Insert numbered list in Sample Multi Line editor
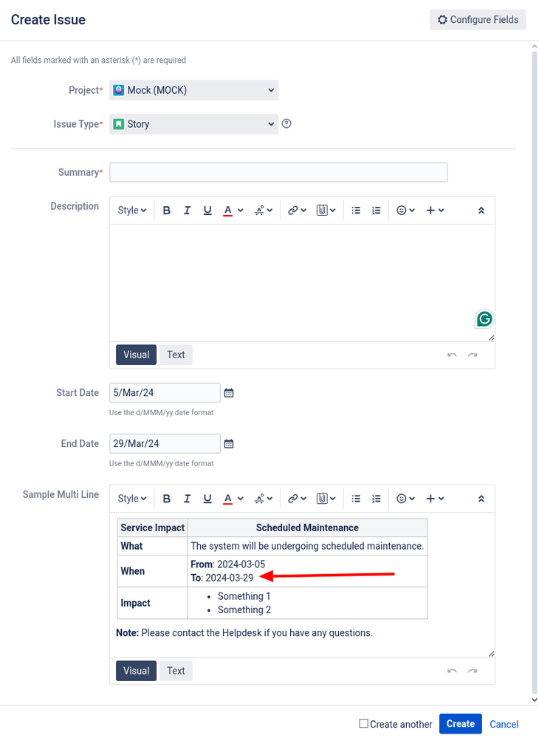 pos(377,499)
